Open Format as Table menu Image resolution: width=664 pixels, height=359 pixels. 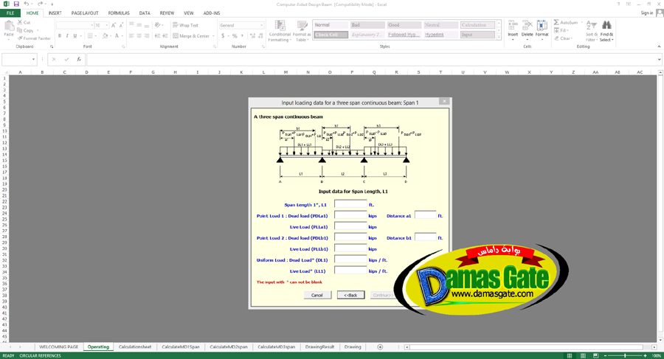pyautogui.click(x=302, y=31)
